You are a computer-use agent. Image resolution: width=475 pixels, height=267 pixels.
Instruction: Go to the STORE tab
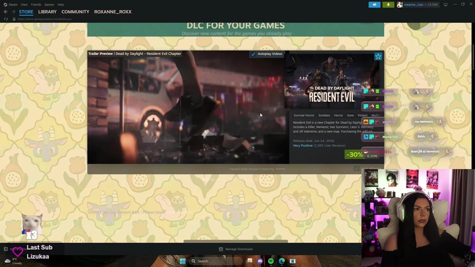coord(26,12)
